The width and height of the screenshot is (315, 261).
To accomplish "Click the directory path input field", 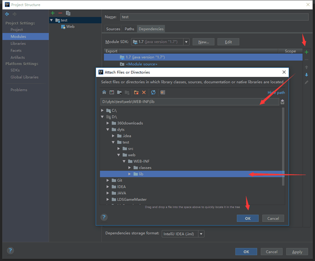I will tap(190, 102).
